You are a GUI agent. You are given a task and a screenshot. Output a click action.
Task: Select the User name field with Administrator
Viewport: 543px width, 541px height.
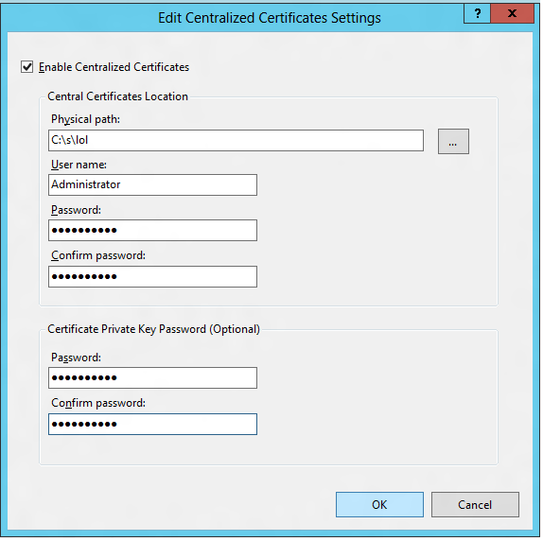152,184
